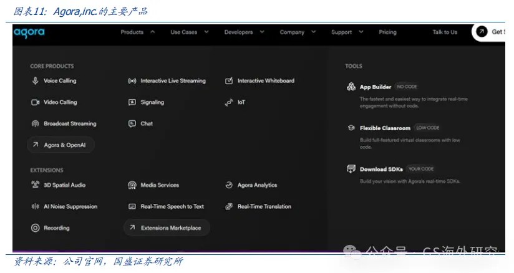Select the Chat product
The image size is (514, 273).
pyautogui.click(x=147, y=123)
